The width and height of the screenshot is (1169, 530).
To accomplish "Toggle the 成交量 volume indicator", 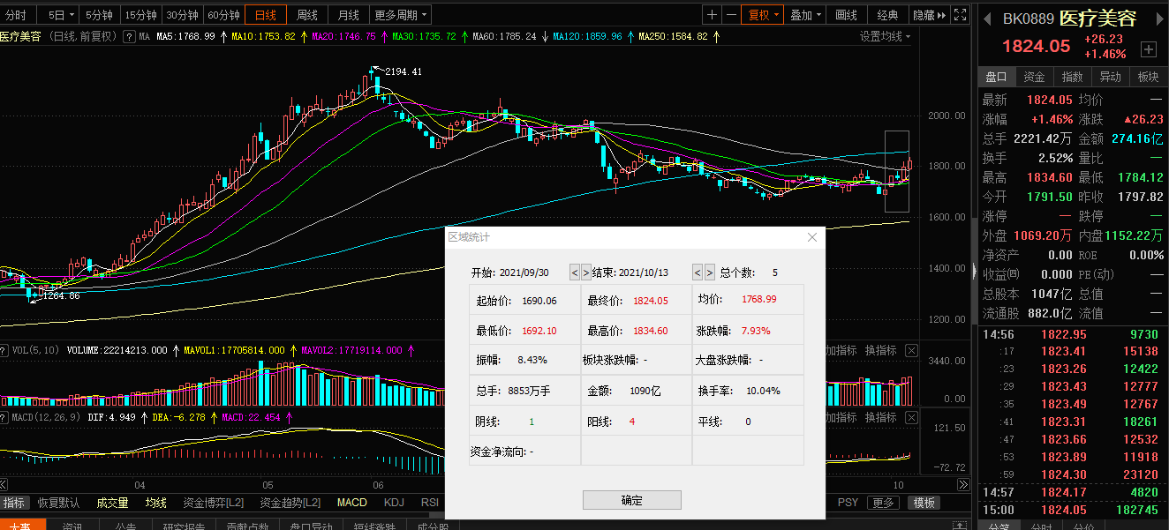I will point(112,503).
